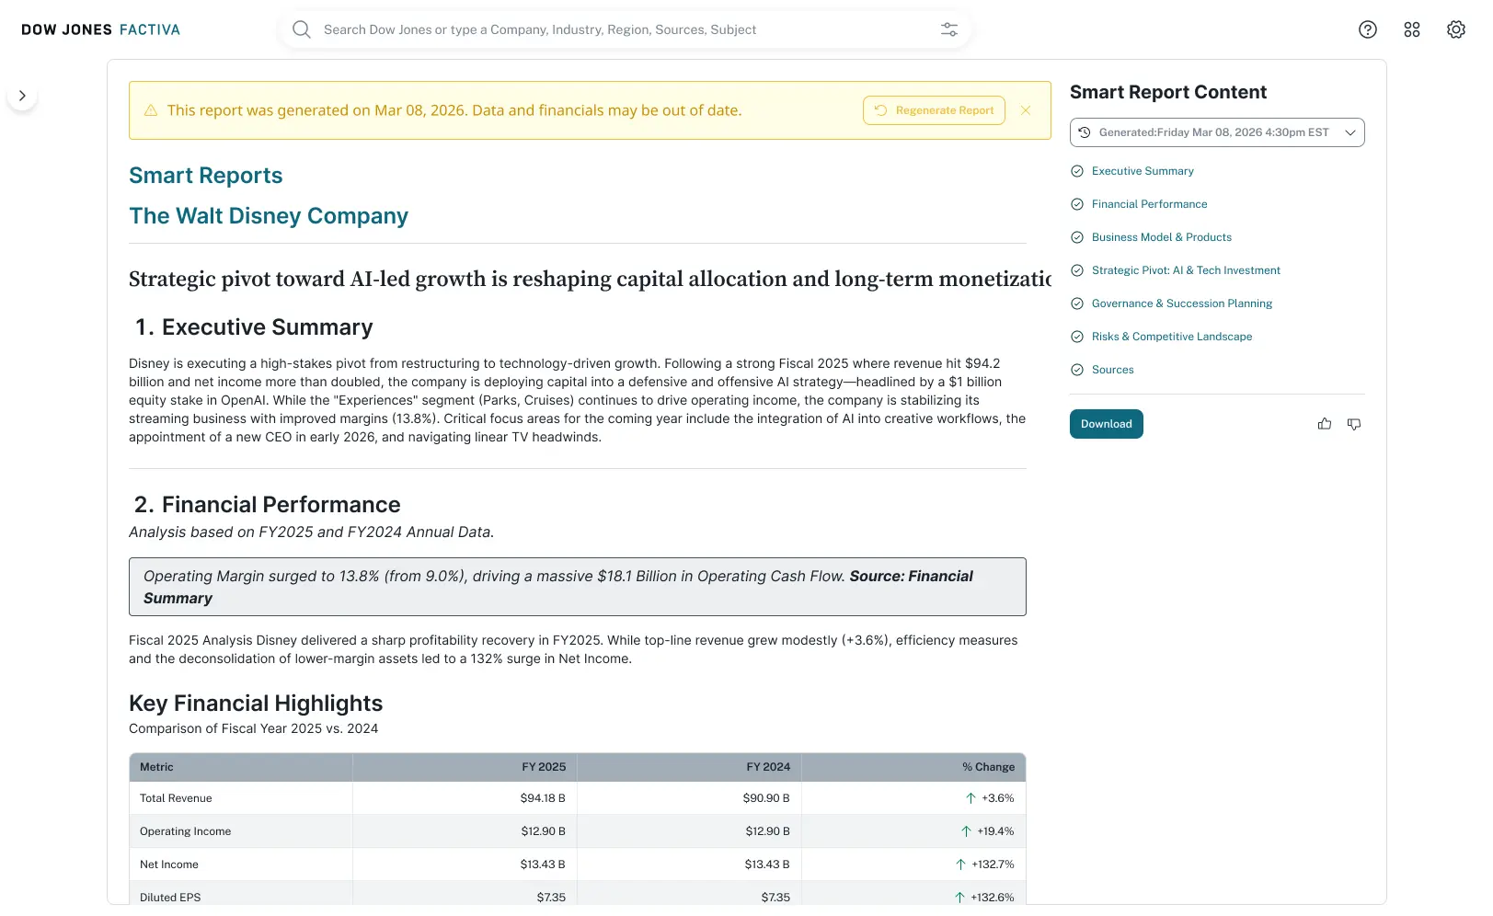Jump to Business Model & Products

tap(1162, 237)
